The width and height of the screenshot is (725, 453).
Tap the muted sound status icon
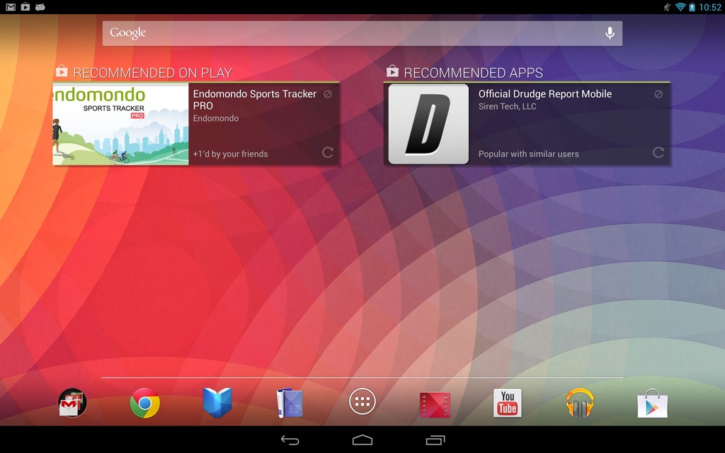click(x=667, y=7)
